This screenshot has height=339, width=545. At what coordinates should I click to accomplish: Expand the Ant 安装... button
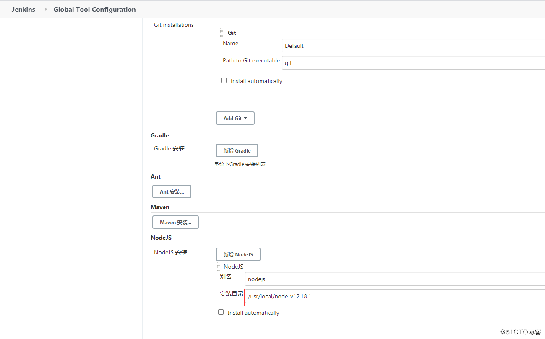pos(172,192)
